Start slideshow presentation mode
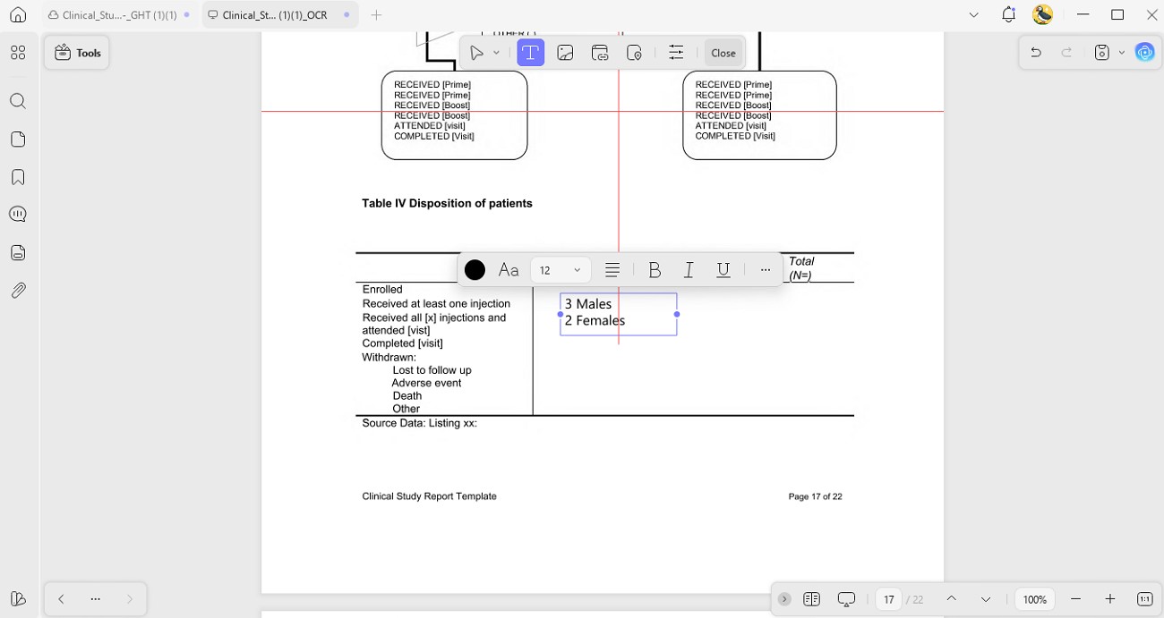The height and width of the screenshot is (618, 1164). pos(846,599)
